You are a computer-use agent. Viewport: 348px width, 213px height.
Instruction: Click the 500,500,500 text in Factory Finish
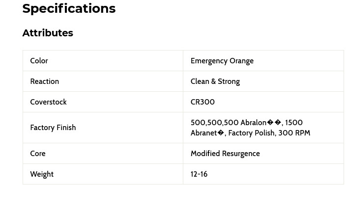[x=214, y=123]
